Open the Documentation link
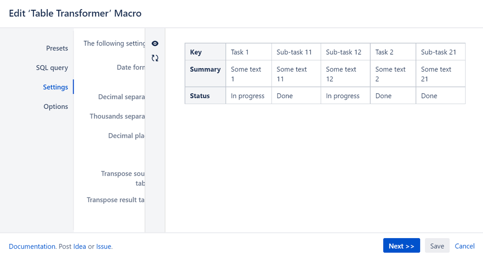The height and width of the screenshot is (255, 483). 32,246
